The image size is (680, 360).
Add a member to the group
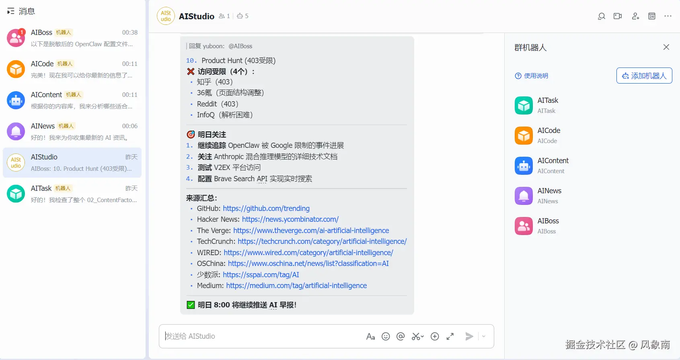pos(635,16)
